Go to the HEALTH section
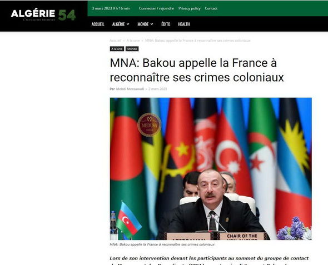328x265 pixels. click(184, 24)
